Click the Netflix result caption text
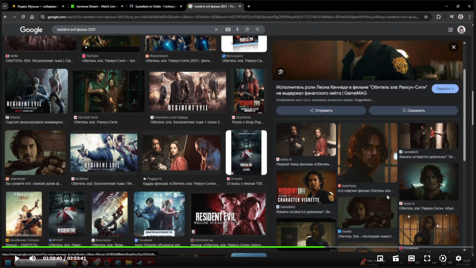476x268 pixels. 40,61
